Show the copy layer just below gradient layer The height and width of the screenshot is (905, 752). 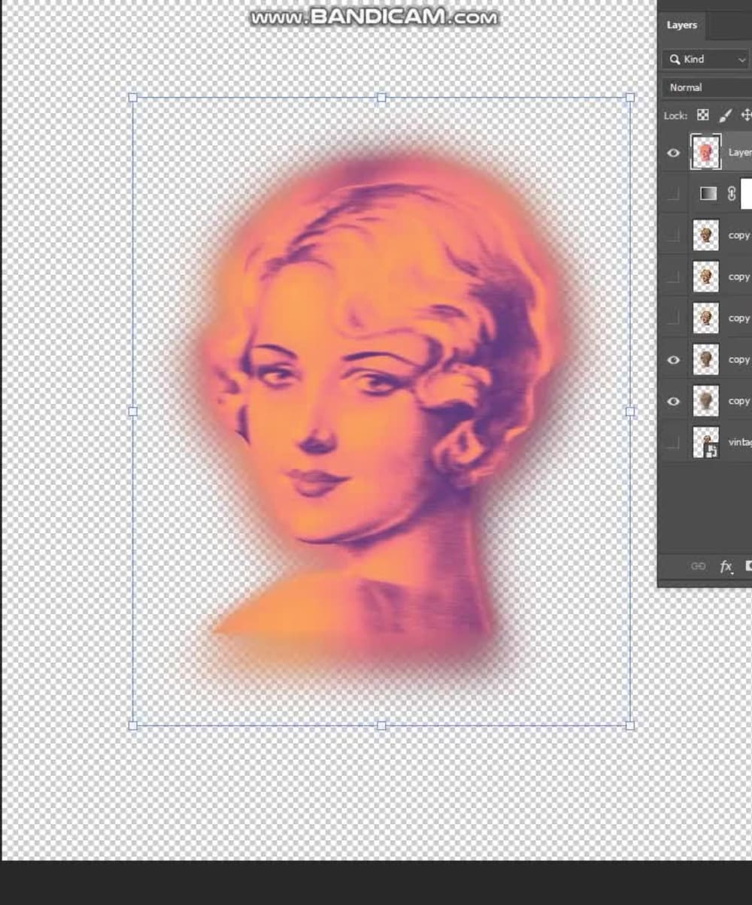(x=674, y=235)
